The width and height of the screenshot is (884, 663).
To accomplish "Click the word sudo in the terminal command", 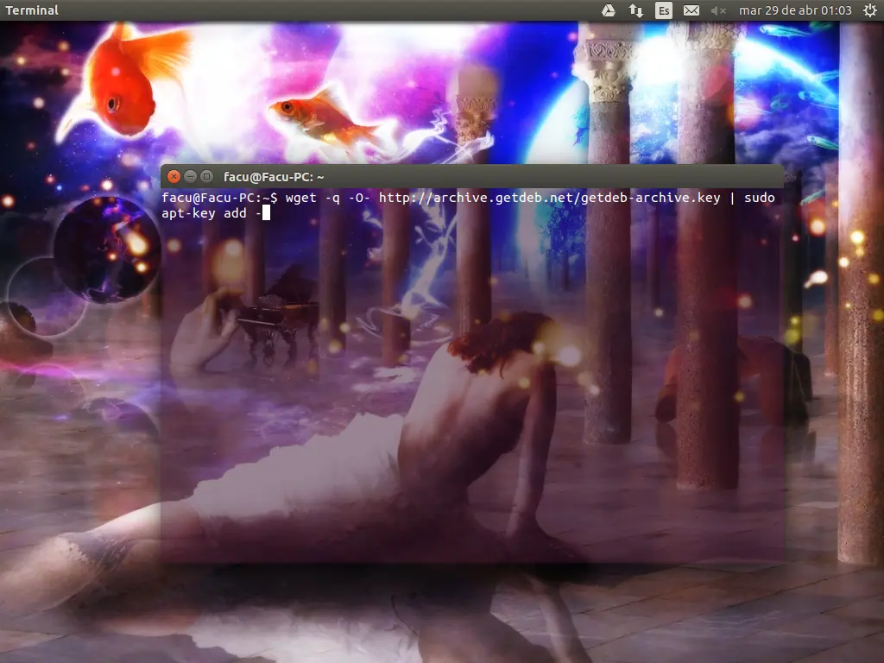I will tap(760, 198).
